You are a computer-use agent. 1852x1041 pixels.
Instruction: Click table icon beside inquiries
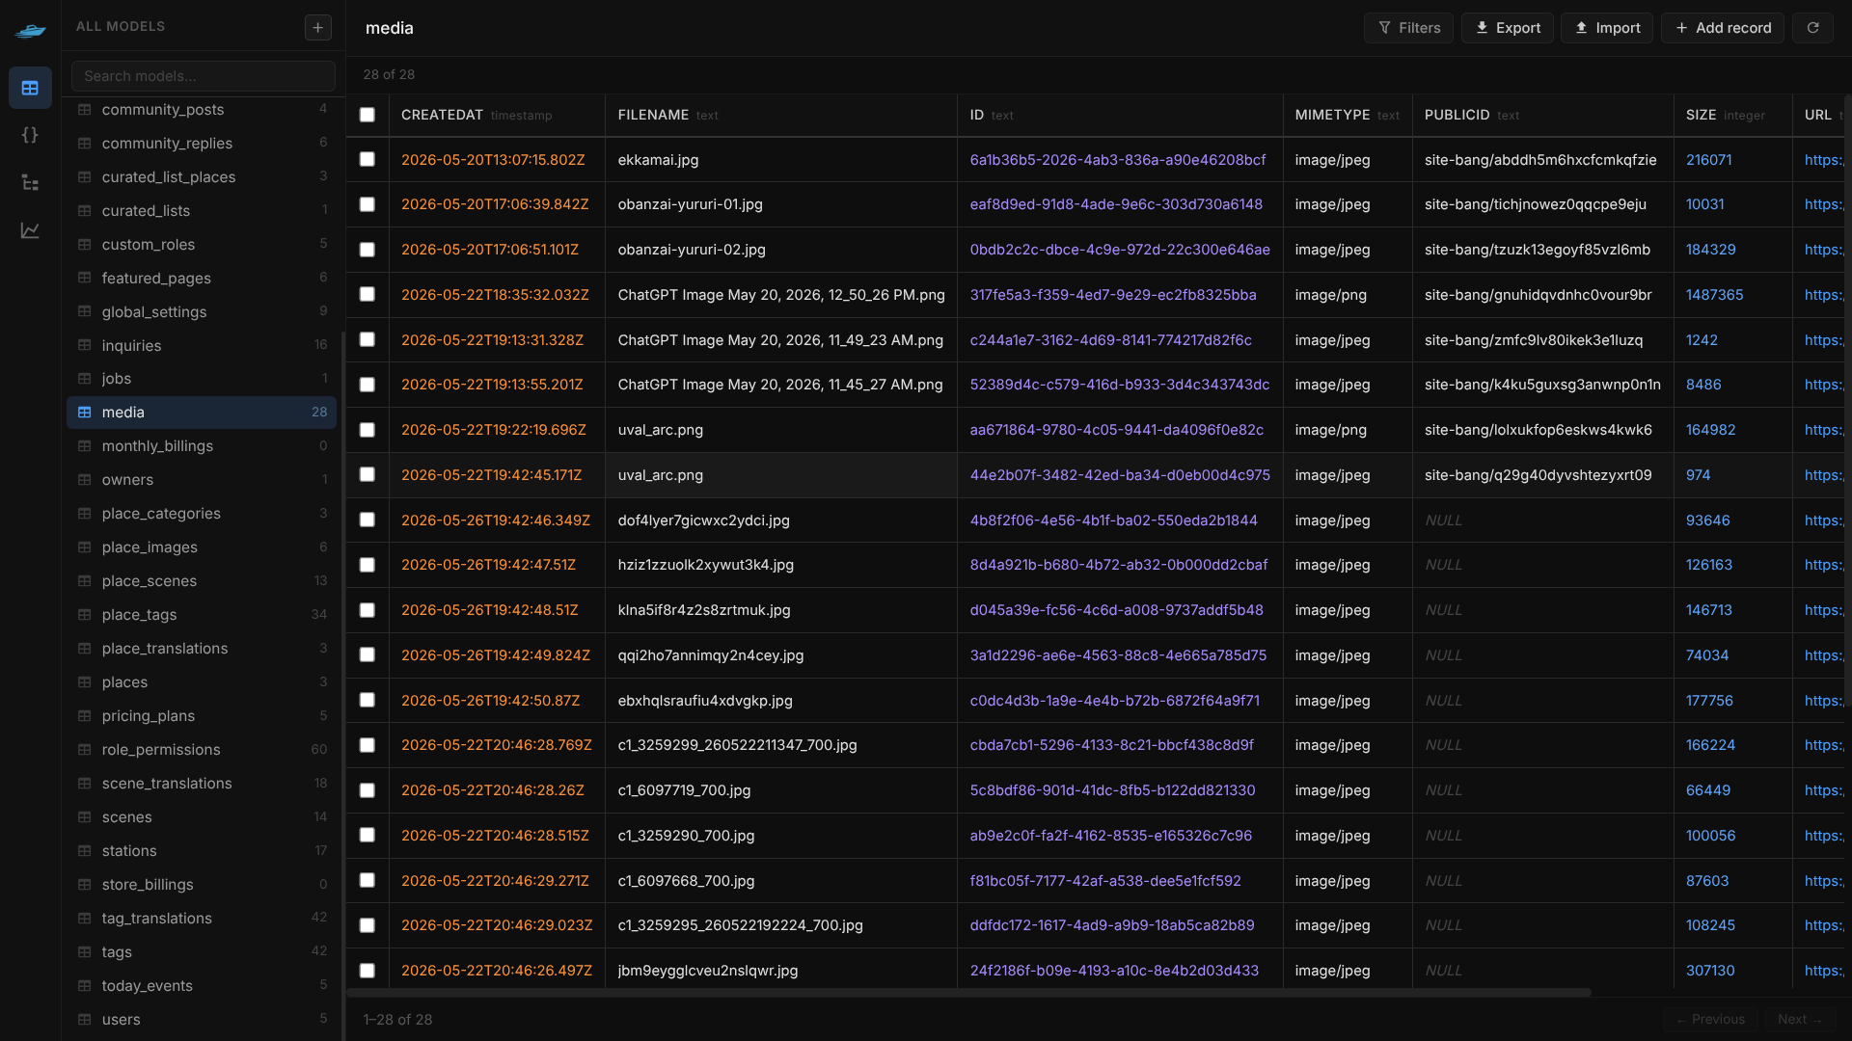pyautogui.click(x=85, y=346)
